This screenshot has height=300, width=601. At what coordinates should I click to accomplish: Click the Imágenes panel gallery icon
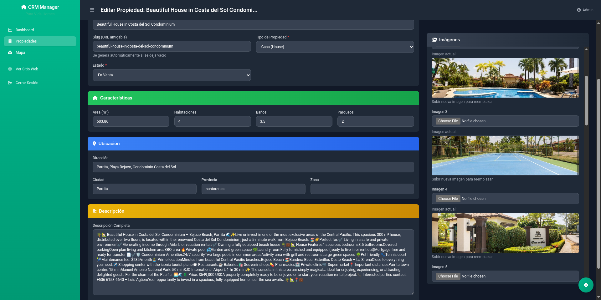coord(434,40)
